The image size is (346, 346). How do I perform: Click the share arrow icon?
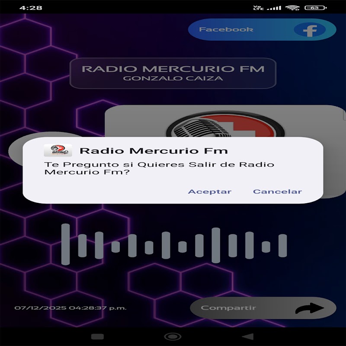point(310,308)
